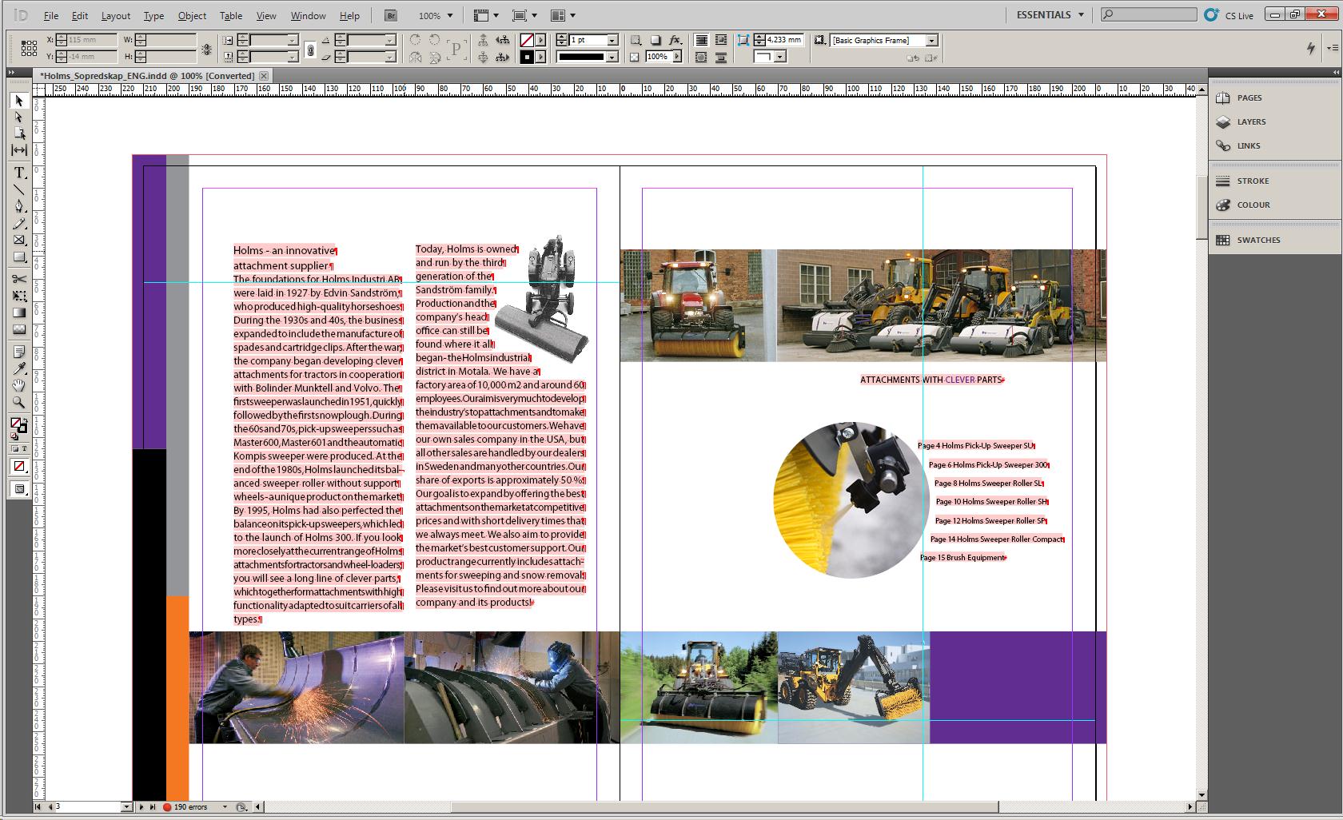The image size is (1343, 820).
Task: Click the search input field
Action: pos(1148,14)
